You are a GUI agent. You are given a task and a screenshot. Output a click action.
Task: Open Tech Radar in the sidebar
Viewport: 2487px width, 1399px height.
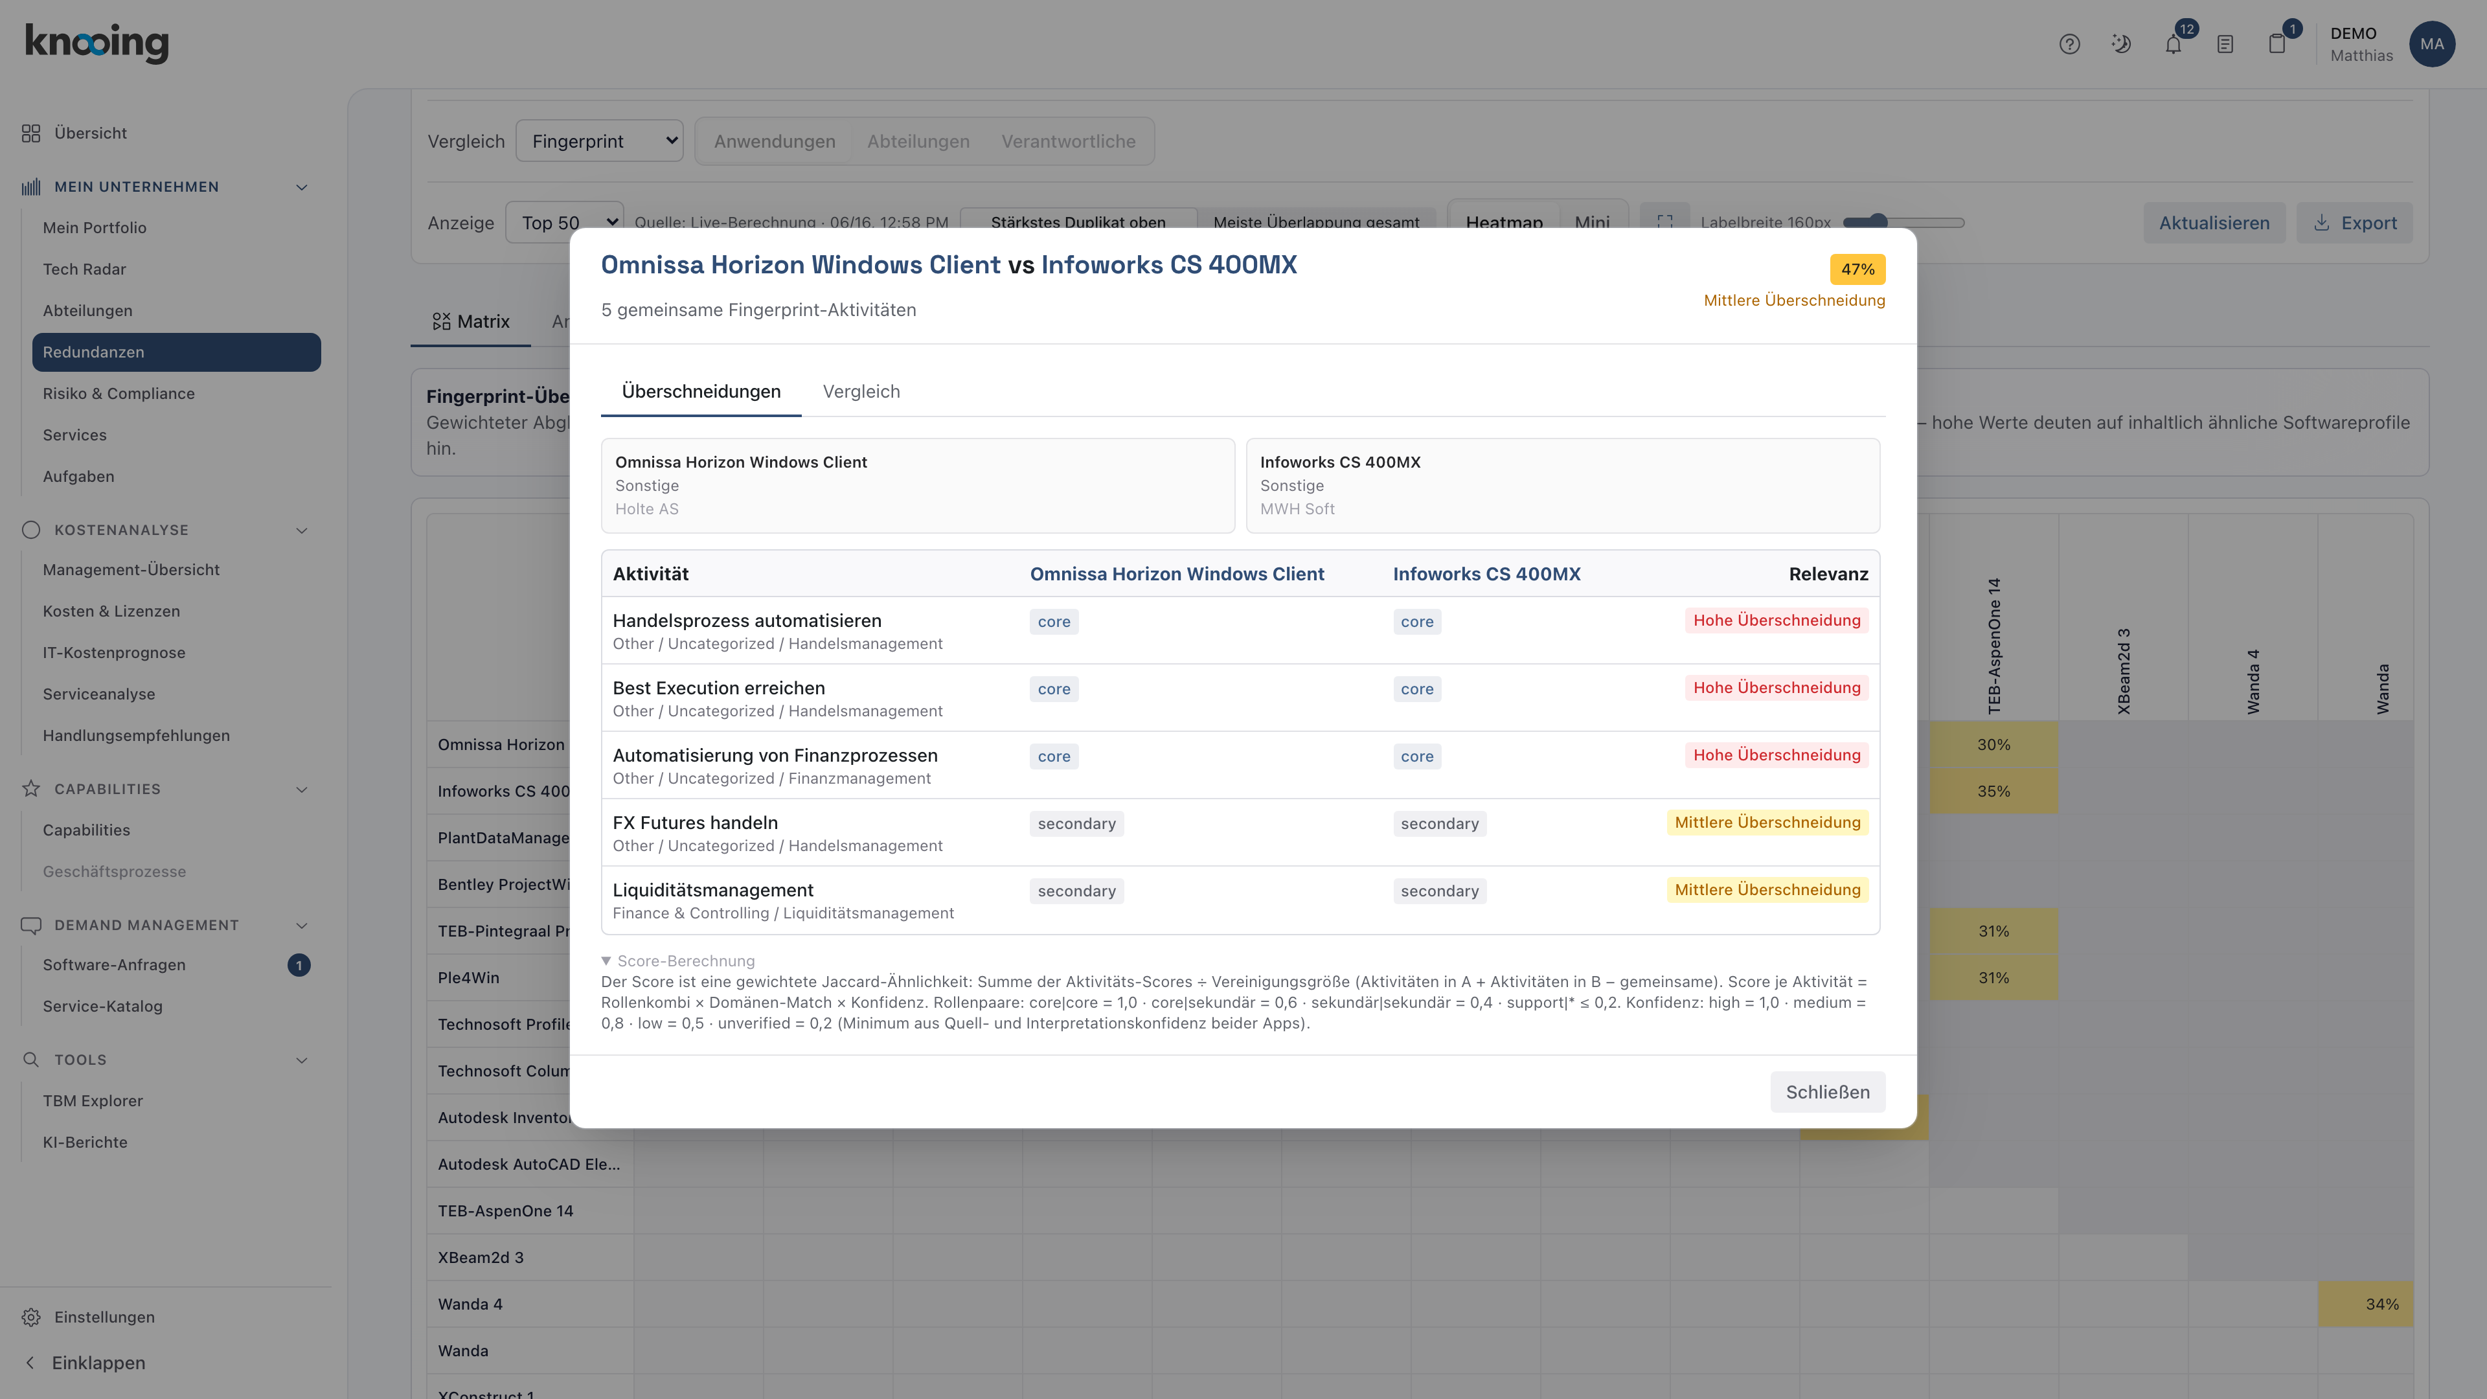point(84,269)
